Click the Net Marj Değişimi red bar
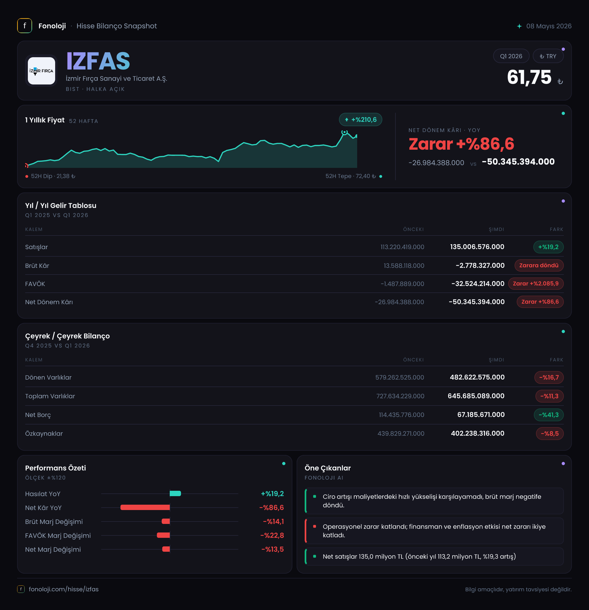 166,549
